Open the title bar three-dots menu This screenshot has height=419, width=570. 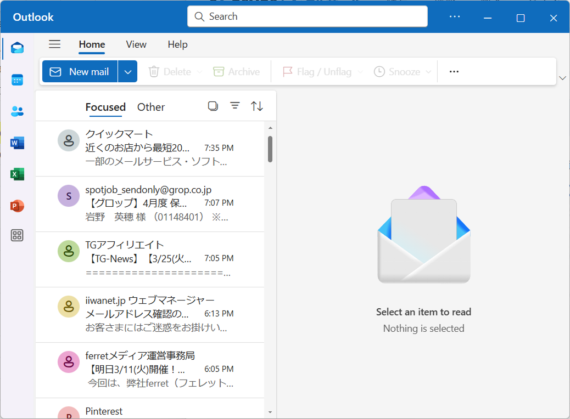(454, 16)
